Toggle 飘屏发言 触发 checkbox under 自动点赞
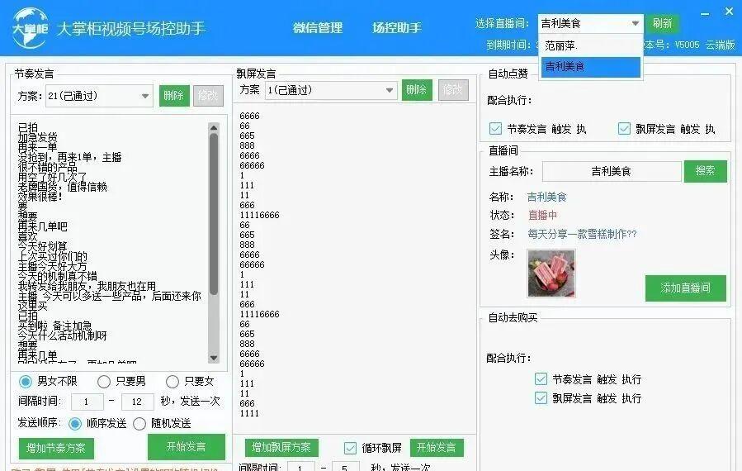Screen dimensions: 742x471 coord(624,128)
